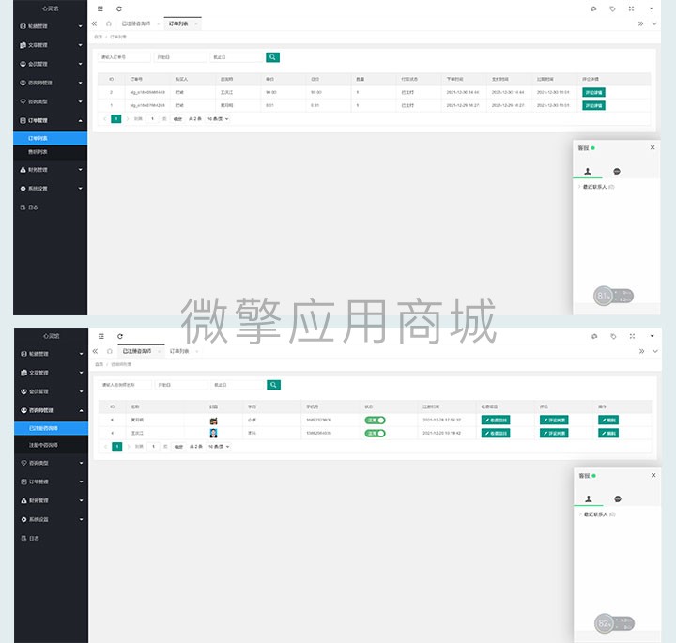Click 确定 pagination confirm on order list screen
676x643 pixels.
tap(177, 119)
